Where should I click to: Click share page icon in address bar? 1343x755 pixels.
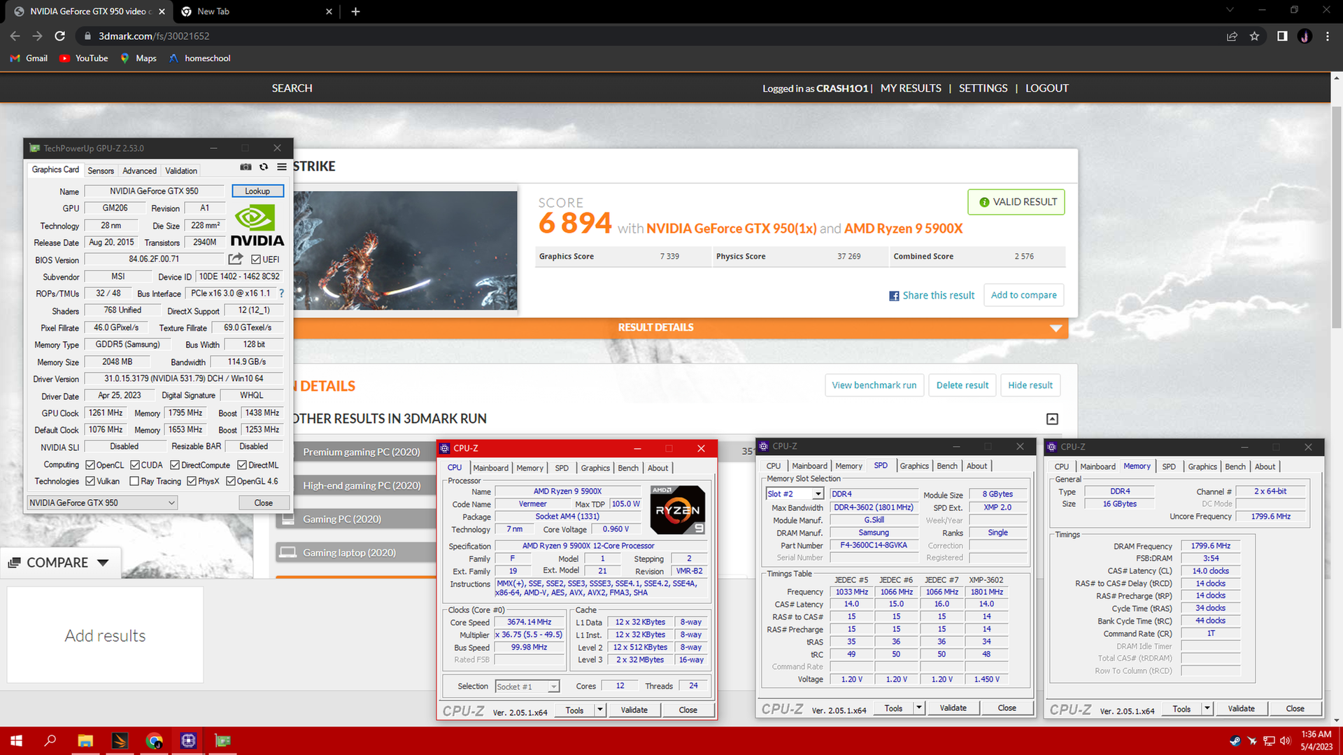[1232, 36]
